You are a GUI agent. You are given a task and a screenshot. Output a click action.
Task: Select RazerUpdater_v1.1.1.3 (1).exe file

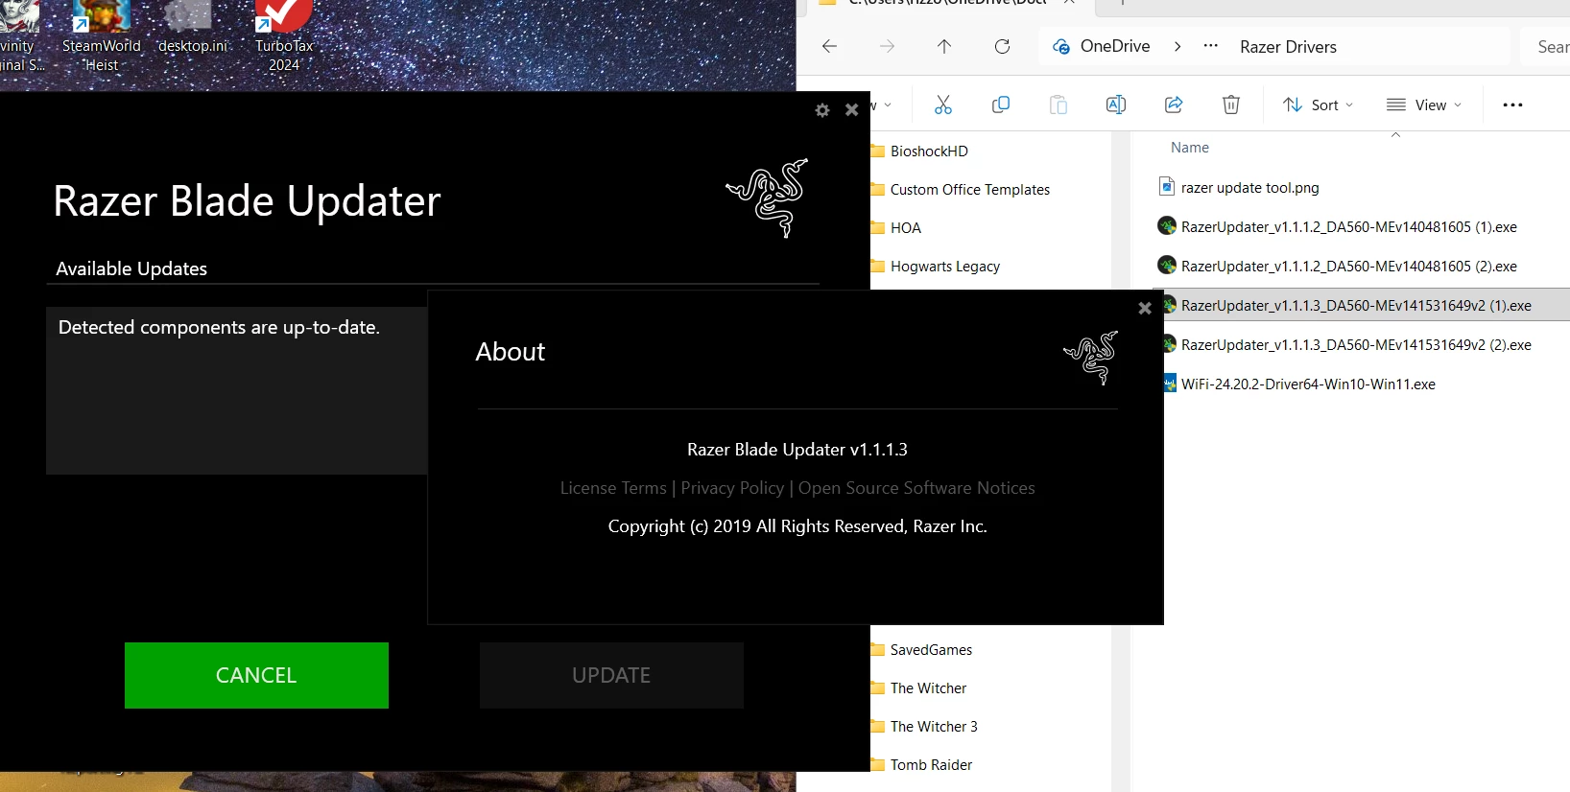click(1356, 306)
